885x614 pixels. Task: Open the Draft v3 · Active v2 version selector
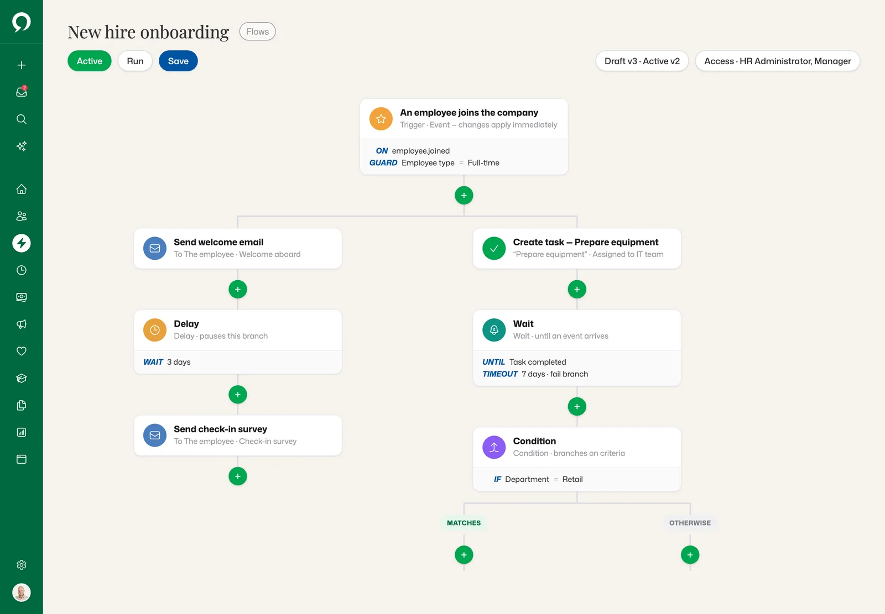642,61
